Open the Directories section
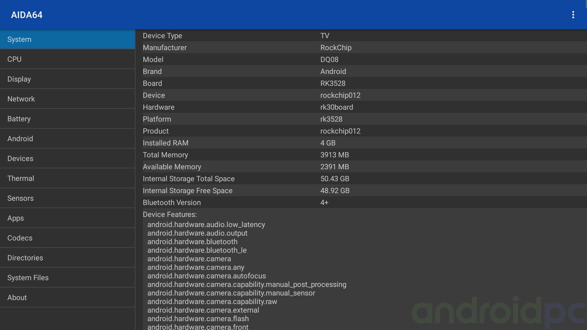The image size is (587, 330). [x=67, y=258]
